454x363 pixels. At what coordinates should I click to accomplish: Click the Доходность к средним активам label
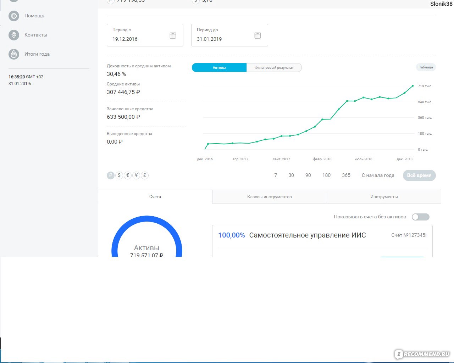click(139, 66)
